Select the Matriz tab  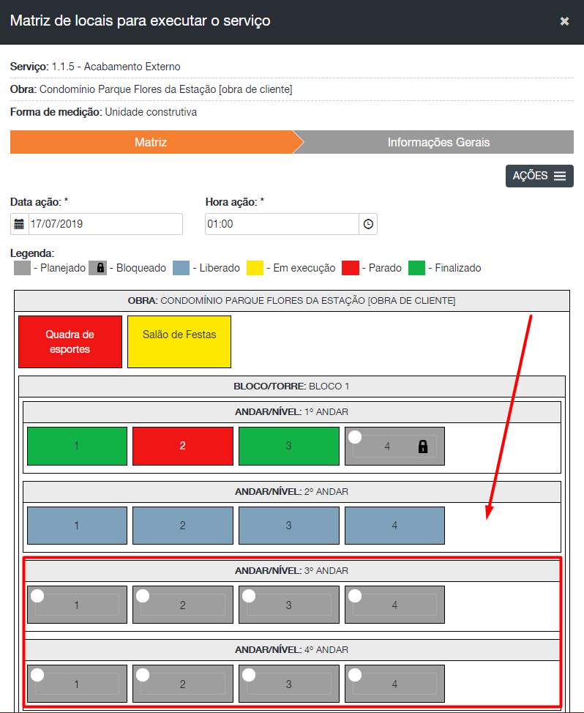[x=151, y=143]
